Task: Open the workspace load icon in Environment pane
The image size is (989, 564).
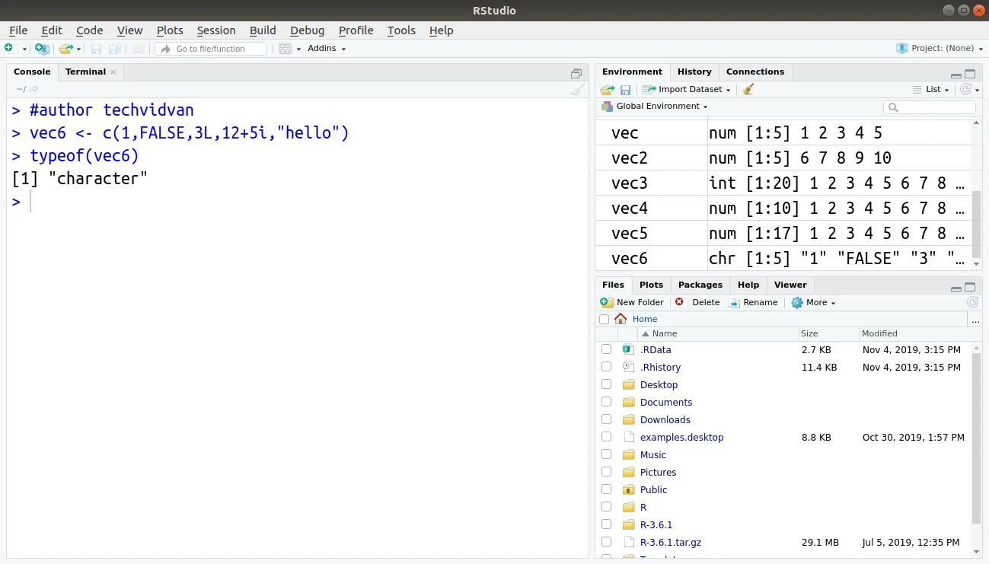Action: tap(607, 89)
